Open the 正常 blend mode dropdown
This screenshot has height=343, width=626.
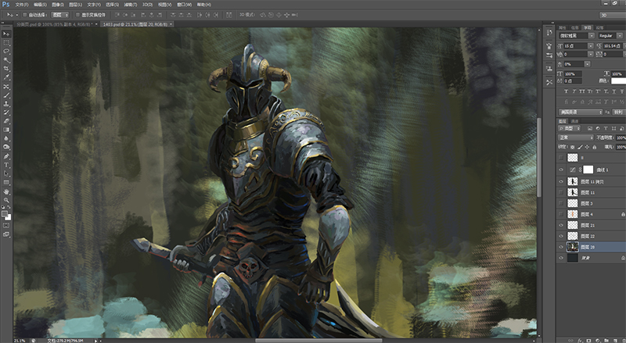tap(576, 138)
